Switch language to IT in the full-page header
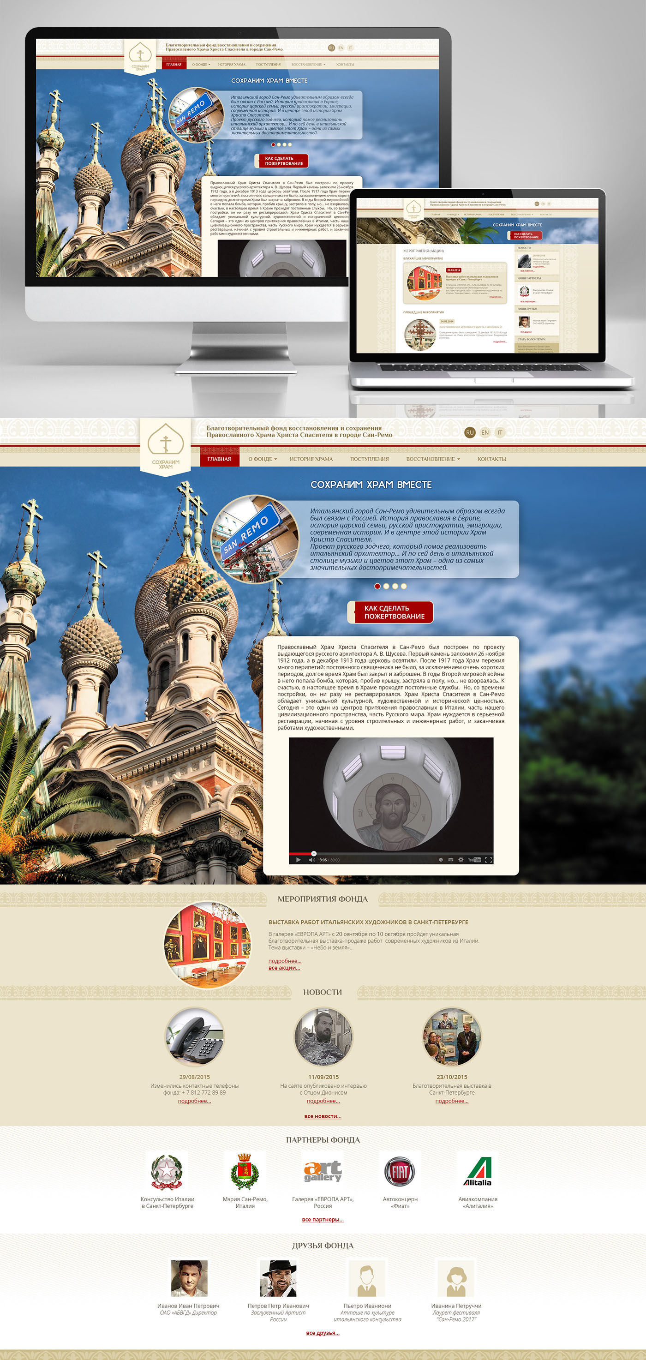646x1360 pixels. tap(500, 432)
